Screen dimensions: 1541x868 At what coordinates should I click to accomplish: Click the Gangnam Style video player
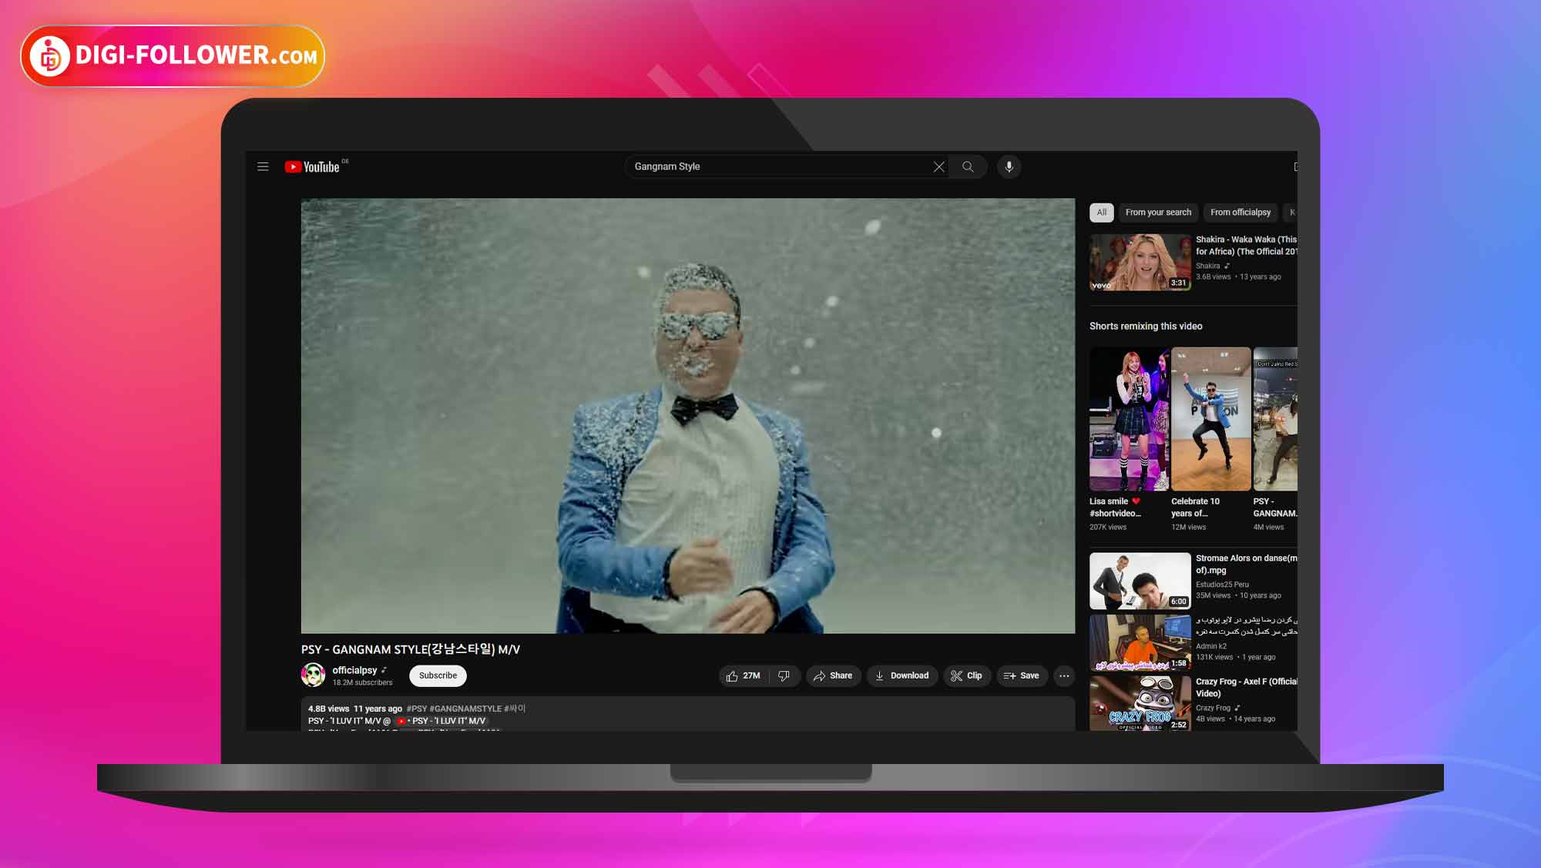tap(687, 416)
